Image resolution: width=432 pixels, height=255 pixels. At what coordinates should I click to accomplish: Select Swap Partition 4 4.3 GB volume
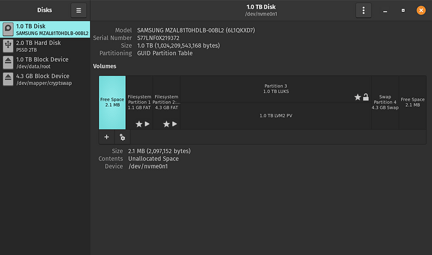tap(385, 102)
